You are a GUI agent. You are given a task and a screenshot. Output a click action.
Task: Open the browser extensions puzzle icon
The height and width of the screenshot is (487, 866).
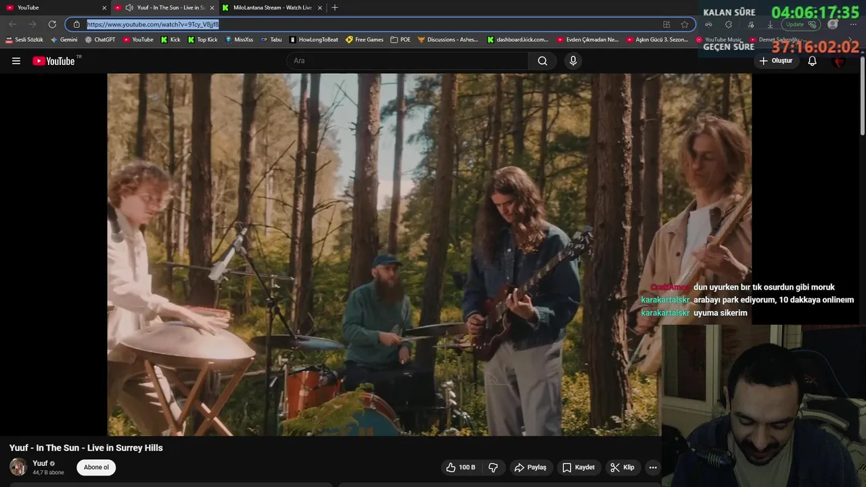pyautogui.click(x=728, y=24)
